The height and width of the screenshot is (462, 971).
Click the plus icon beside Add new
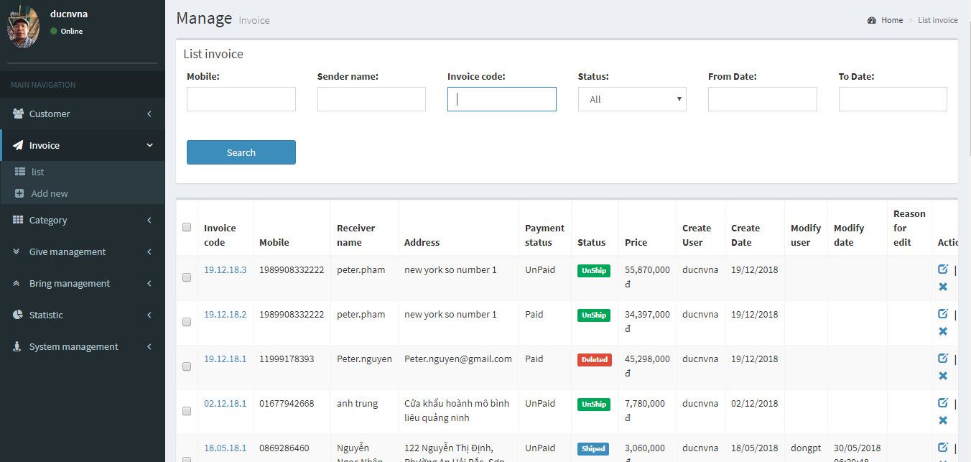pos(20,193)
